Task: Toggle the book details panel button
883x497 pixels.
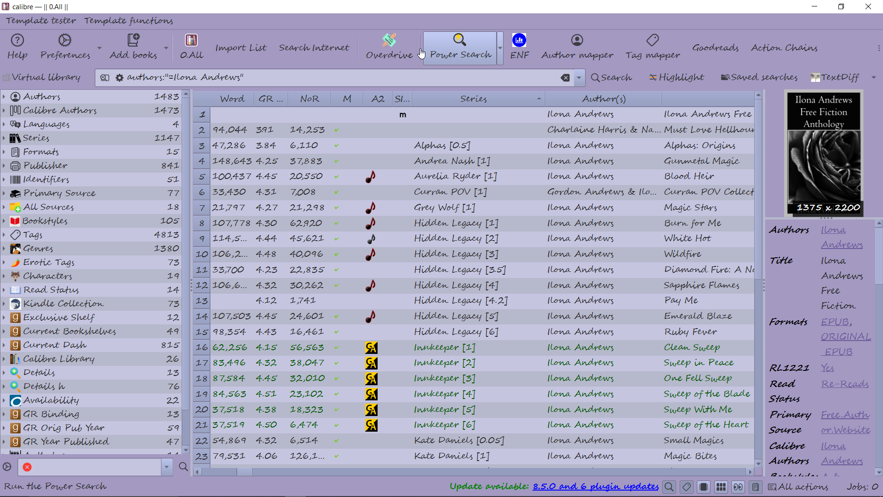Action: pyautogui.click(x=755, y=487)
